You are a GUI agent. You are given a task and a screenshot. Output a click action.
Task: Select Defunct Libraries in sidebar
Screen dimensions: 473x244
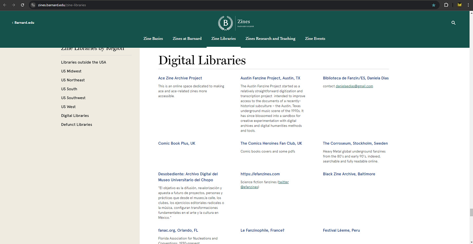[77, 124]
